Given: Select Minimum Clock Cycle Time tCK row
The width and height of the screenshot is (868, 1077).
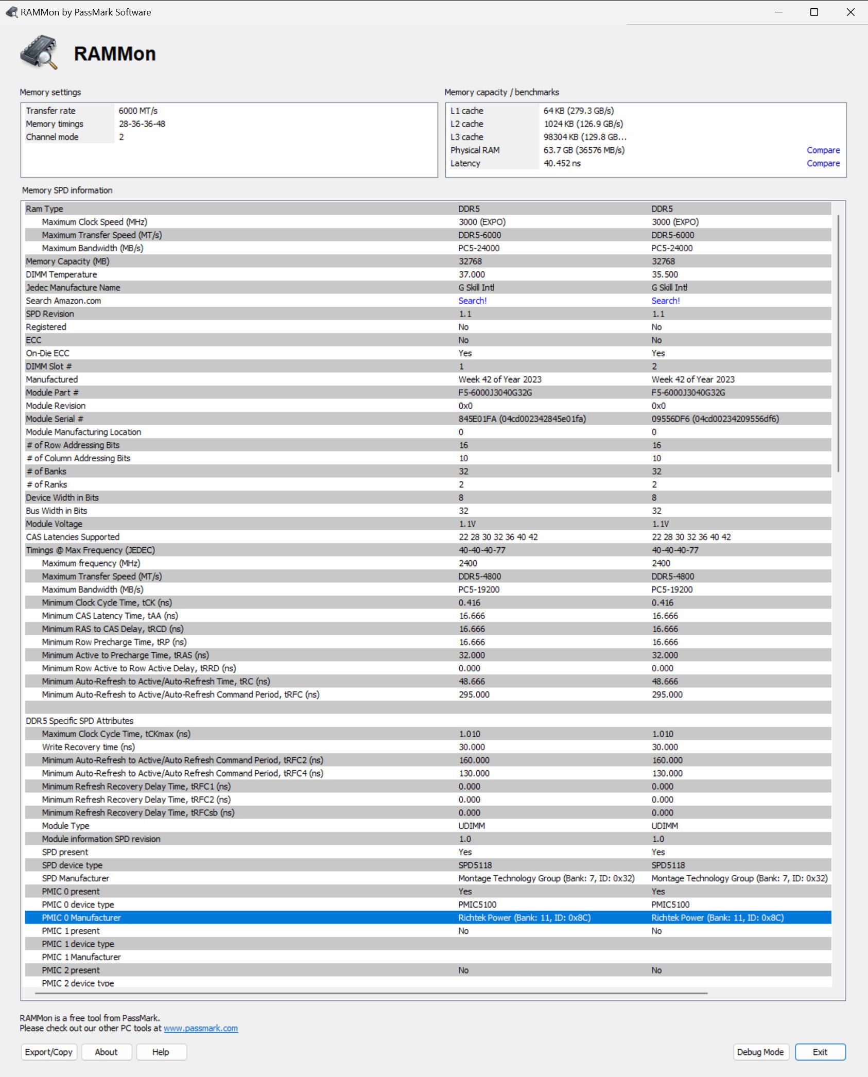Looking at the screenshot, I should click(428, 602).
